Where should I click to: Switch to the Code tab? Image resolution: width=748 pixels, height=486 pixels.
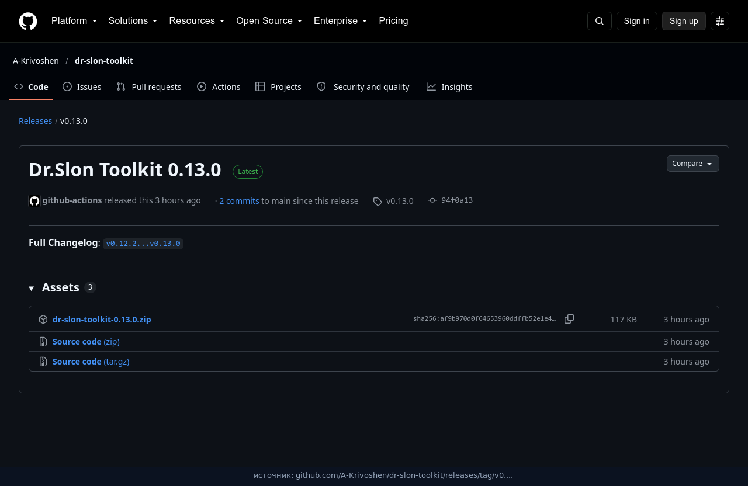click(x=31, y=87)
